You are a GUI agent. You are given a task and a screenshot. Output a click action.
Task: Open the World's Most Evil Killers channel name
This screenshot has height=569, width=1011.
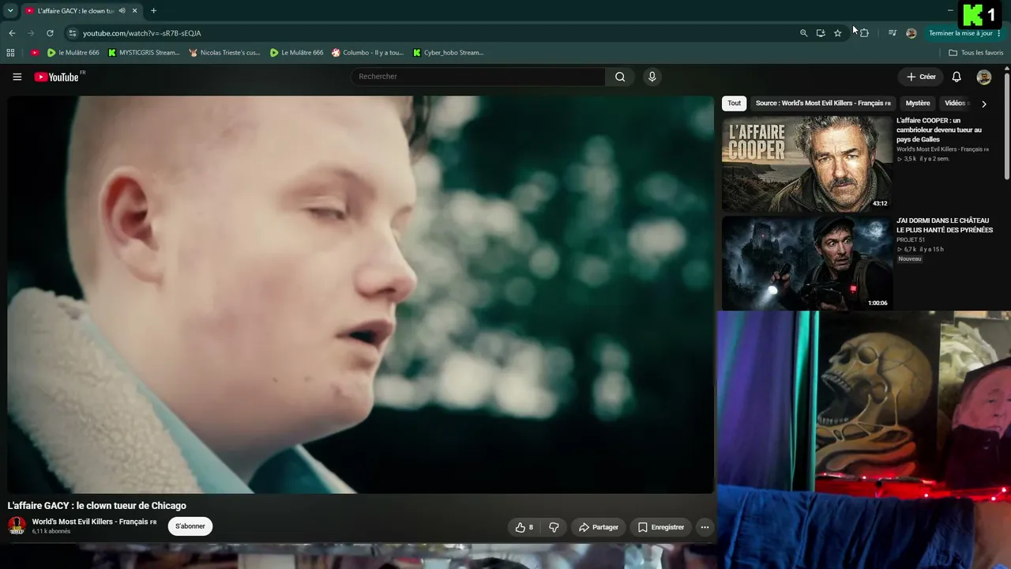(x=90, y=522)
